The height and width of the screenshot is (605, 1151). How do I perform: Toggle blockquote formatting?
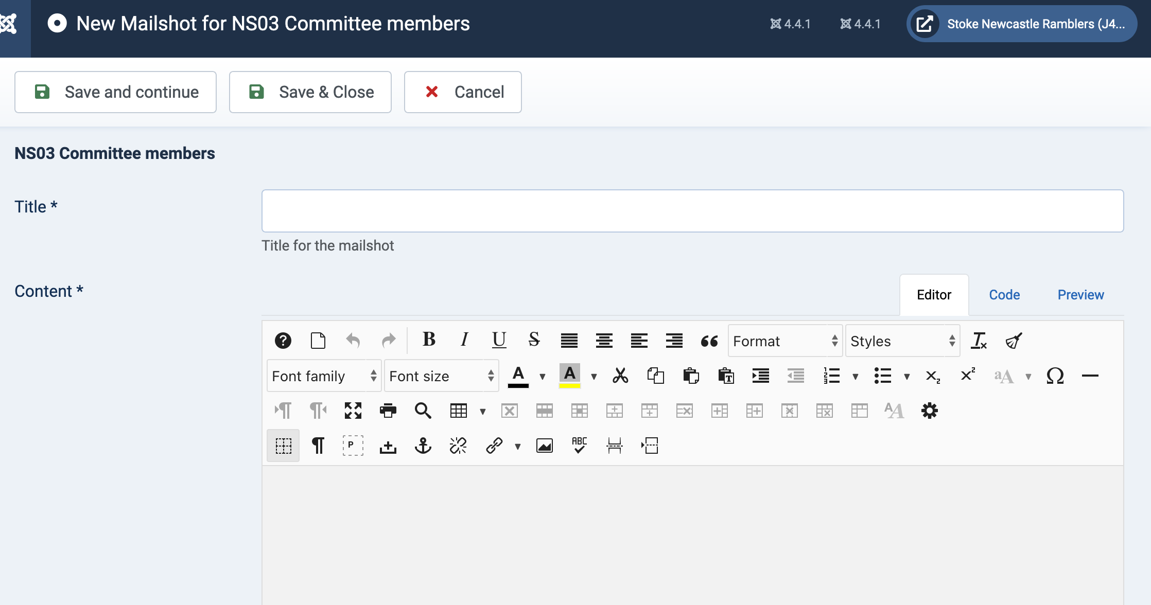pos(709,341)
